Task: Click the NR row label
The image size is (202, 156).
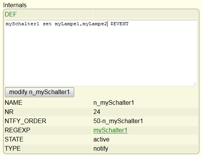Action: pyautogui.click(x=9, y=112)
